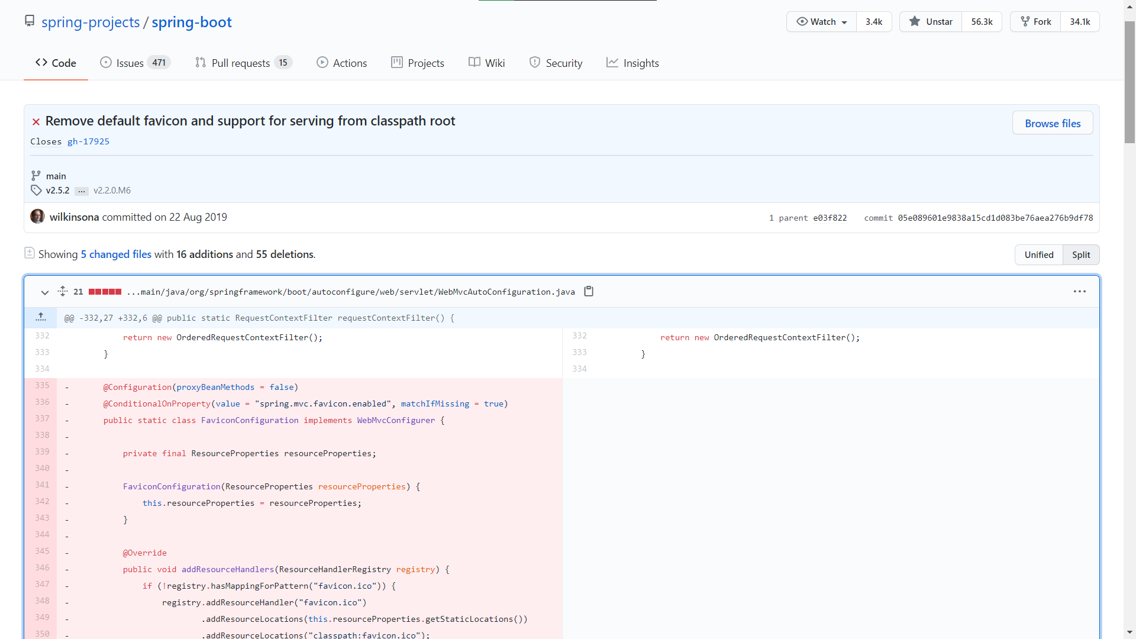Unstar the spring-boot repository

(931, 22)
